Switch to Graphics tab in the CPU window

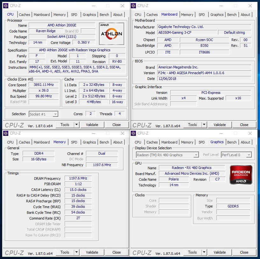[89, 15]
